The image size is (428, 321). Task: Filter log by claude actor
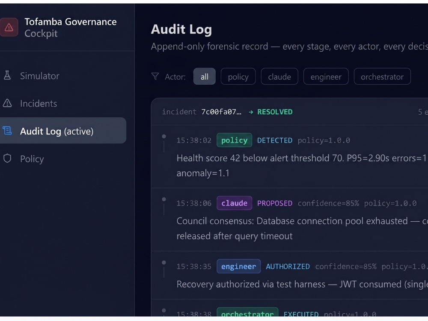click(279, 77)
